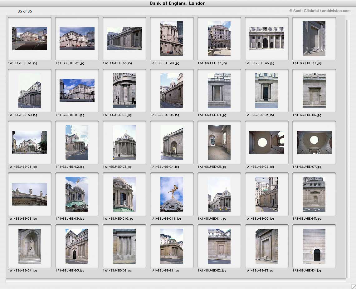This screenshot has width=356, height=289.
Task: Click the 'Bank of England, London' title
Action: click(178, 3)
